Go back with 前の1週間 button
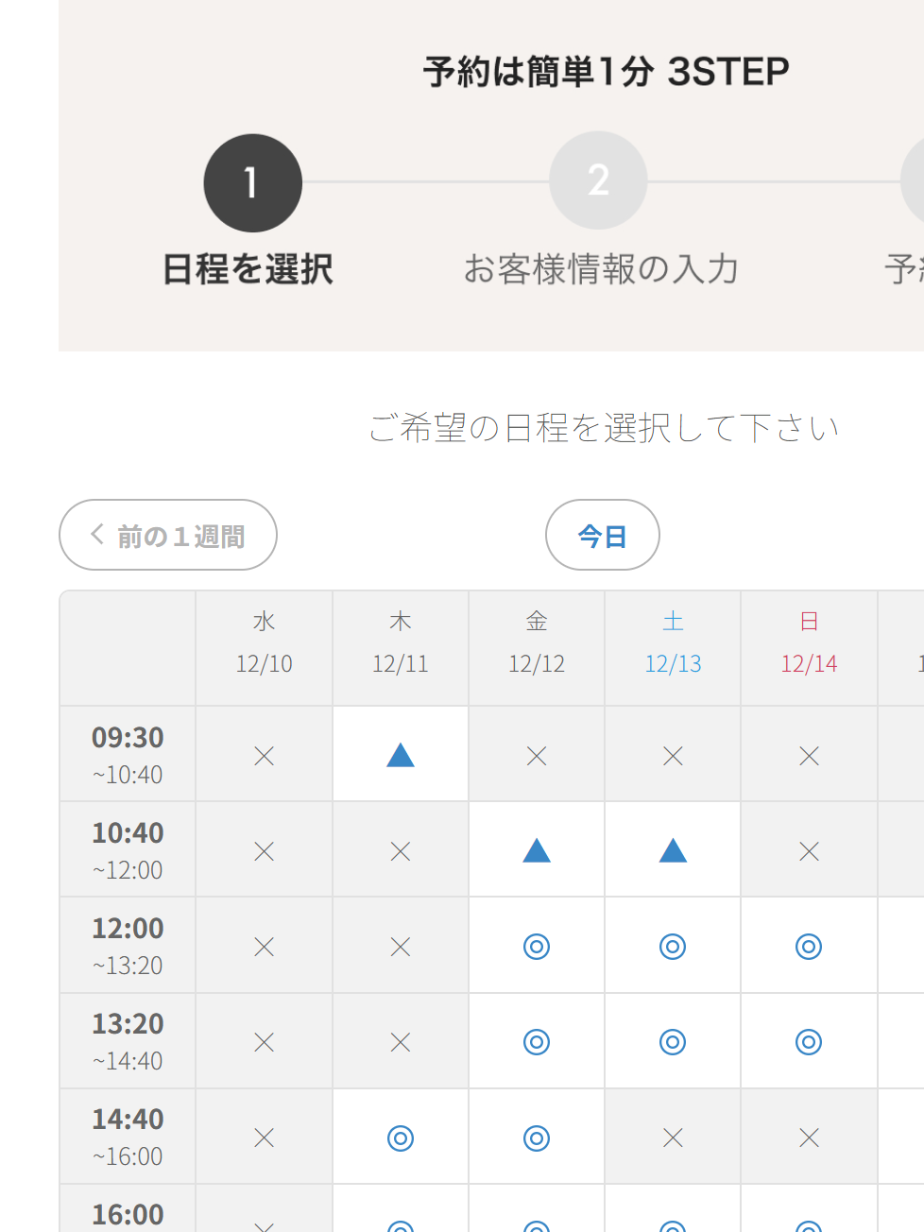 (168, 536)
